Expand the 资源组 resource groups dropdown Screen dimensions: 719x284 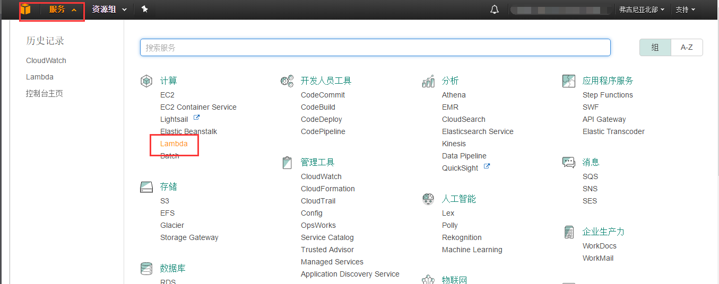[109, 10]
